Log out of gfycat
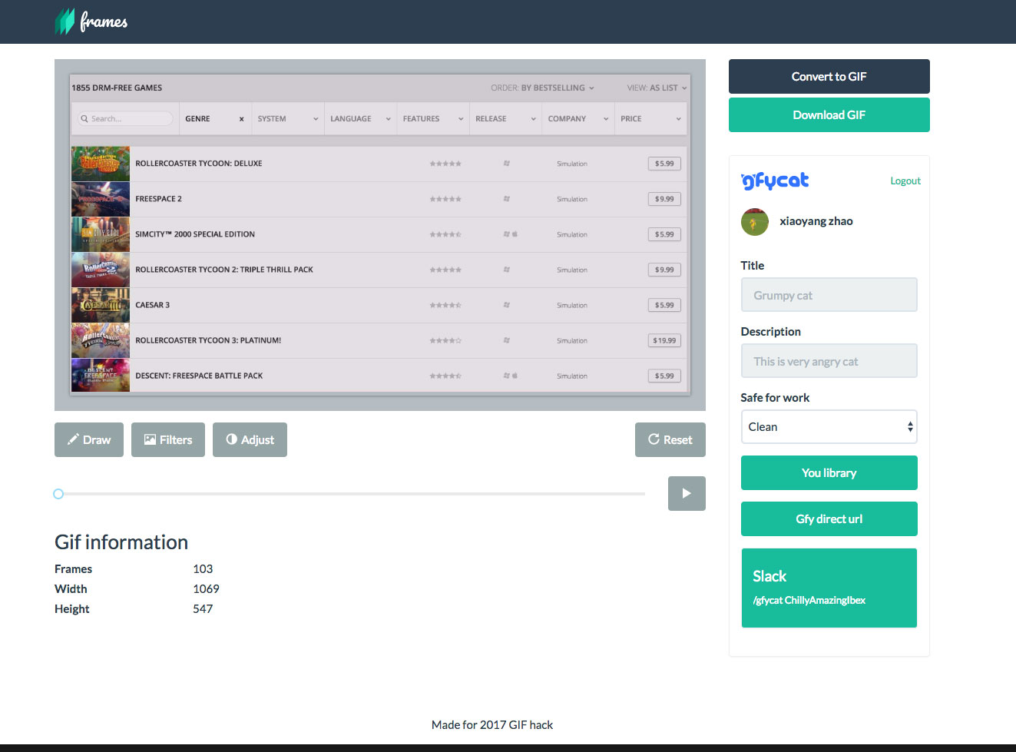1016x752 pixels. click(905, 181)
